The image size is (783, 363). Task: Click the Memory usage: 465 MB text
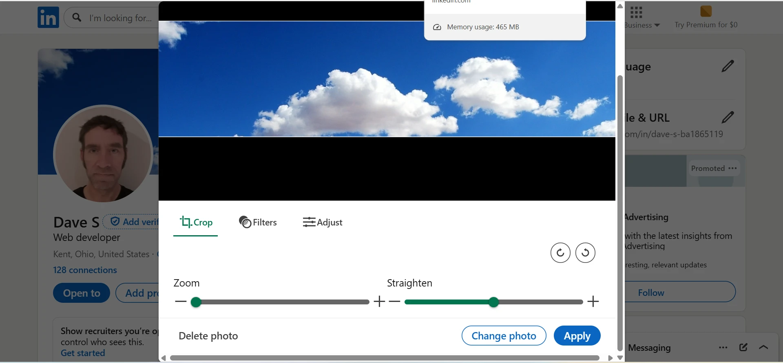pos(483,27)
